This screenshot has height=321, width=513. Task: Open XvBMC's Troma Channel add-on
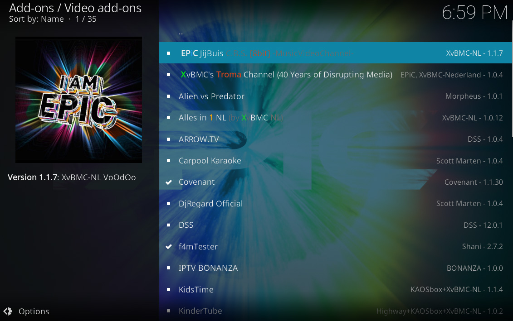pyautogui.click(x=335, y=74)
